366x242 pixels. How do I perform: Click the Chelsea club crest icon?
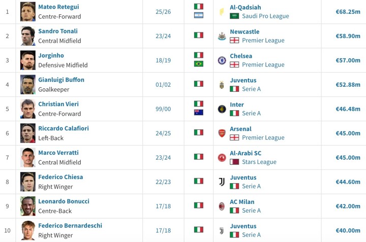coord(222,60)
